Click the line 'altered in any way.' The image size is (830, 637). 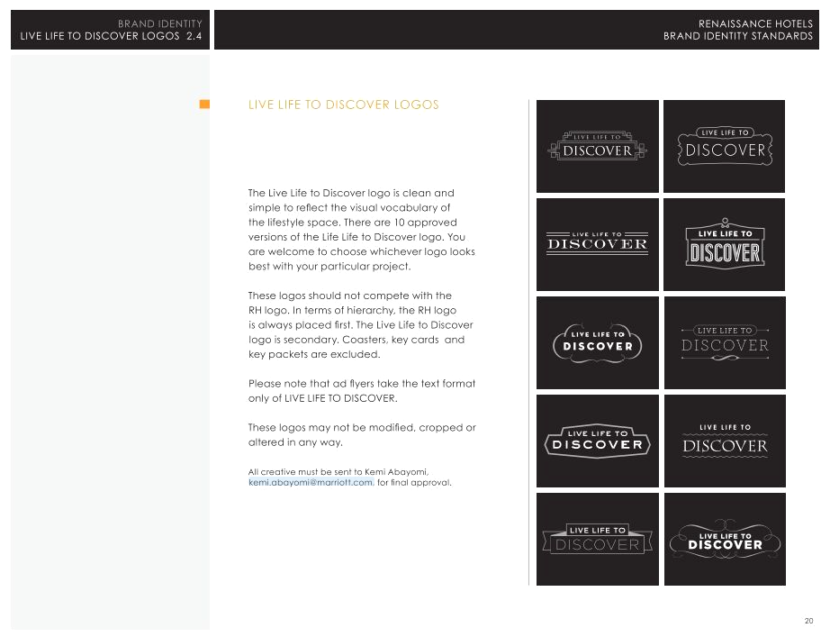[x=295, y=442]
